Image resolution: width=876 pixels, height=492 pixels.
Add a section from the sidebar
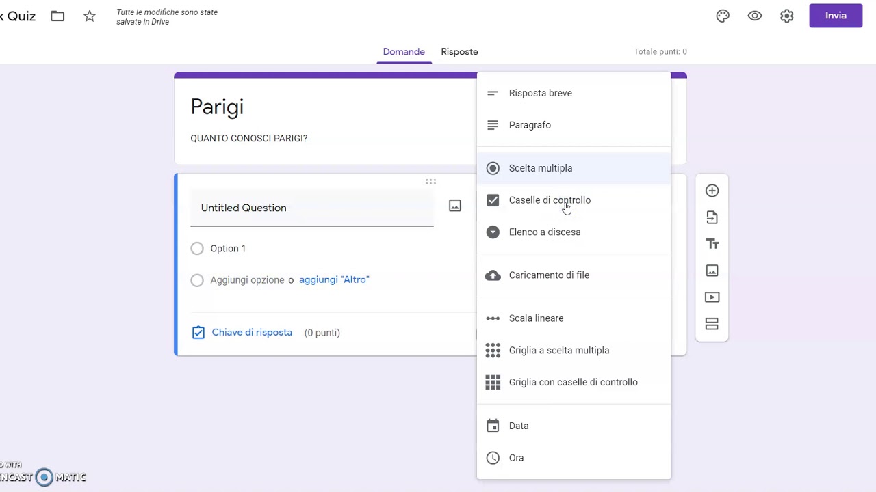tap(712, 324)
